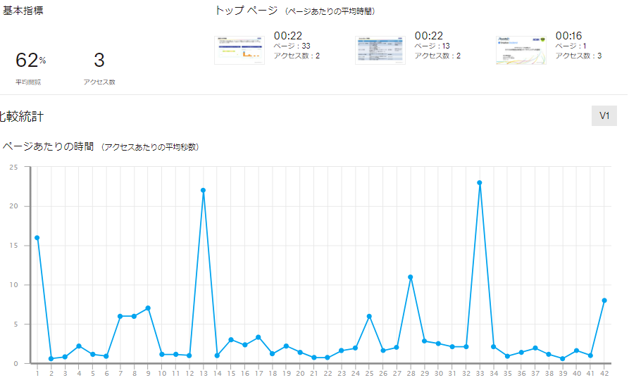The image size is (629, 385).
Task: Click the V1 version button
Action: (x=604, y=115)
